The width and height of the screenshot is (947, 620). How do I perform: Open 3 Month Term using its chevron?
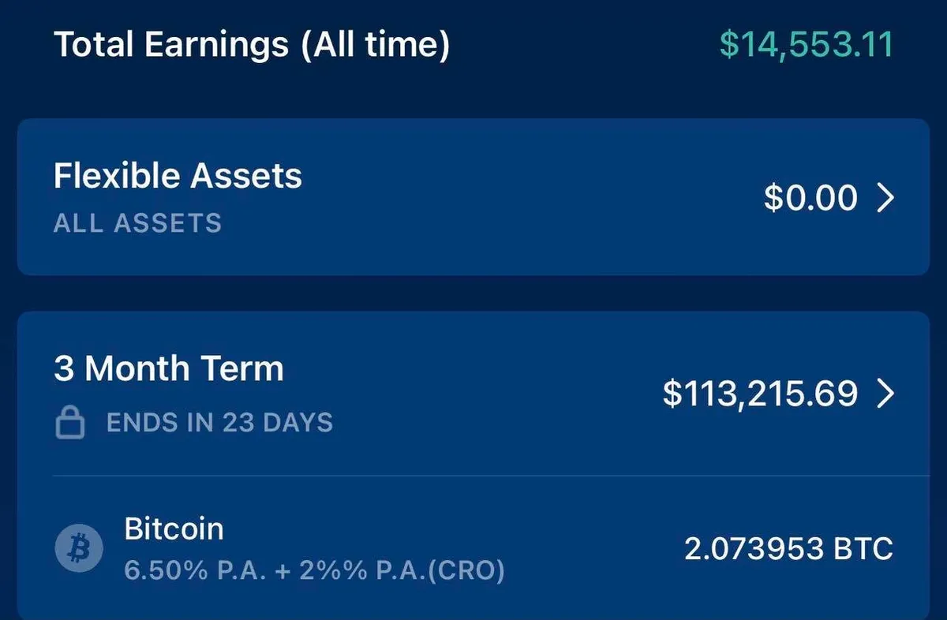tap(886, 393)
